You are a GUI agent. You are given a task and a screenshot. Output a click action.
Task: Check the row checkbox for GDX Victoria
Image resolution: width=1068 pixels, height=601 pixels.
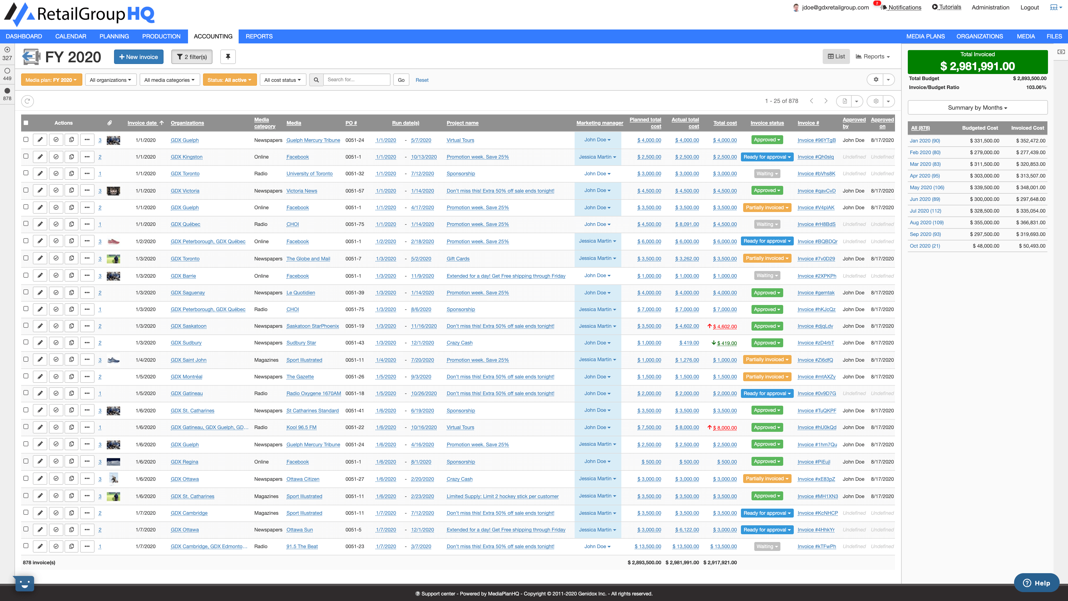click(x=26, y=190)
